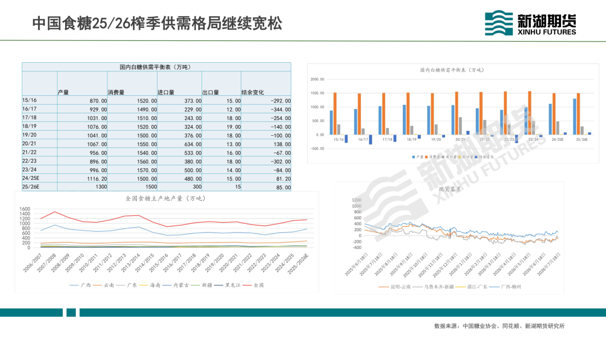Image resolution: width=606 pixels, height=341 pixels.
Task: Click the 结余变化 column header
Action: (252, 93)
